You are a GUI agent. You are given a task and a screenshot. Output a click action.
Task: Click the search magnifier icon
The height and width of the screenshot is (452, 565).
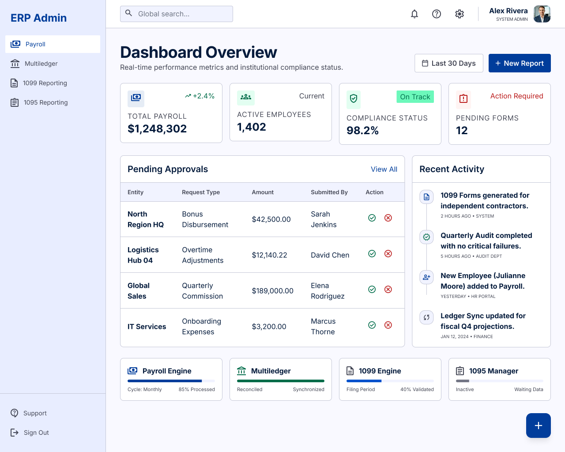pos(128,13)
